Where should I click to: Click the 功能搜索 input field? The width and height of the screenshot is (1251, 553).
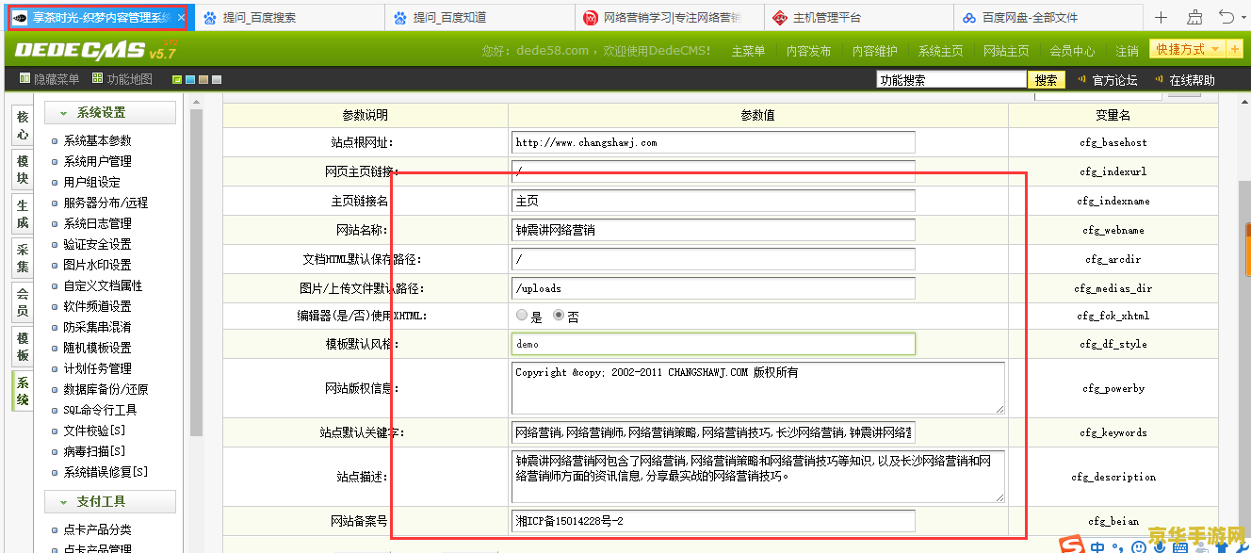(x=951, y=80)
